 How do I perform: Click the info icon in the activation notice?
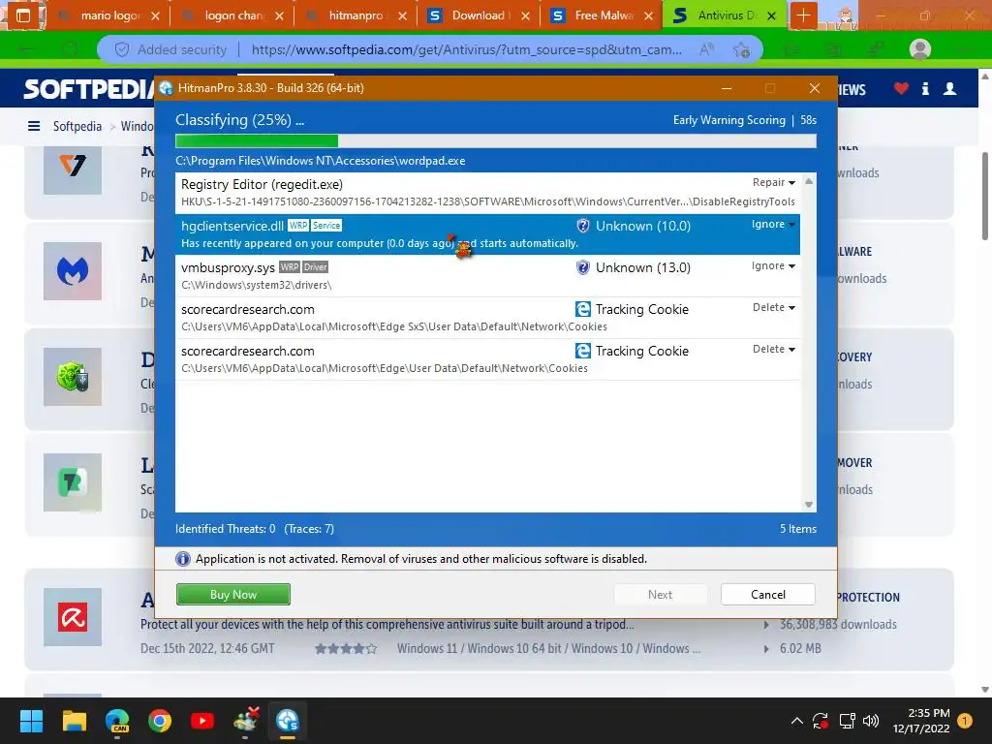pos(183,559)
